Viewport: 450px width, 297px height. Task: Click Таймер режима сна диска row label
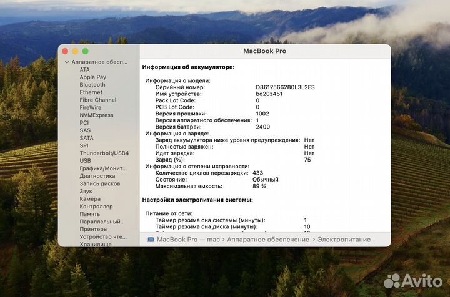click(206, 227)
